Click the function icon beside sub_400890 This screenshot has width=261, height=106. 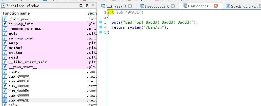[5, 76]
